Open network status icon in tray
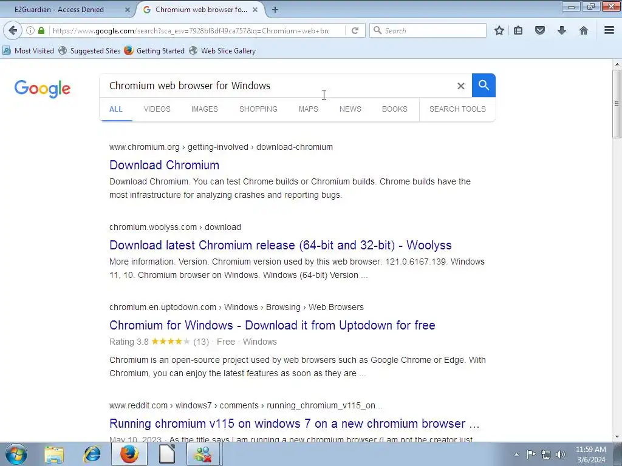 click(x=546, y=454)
